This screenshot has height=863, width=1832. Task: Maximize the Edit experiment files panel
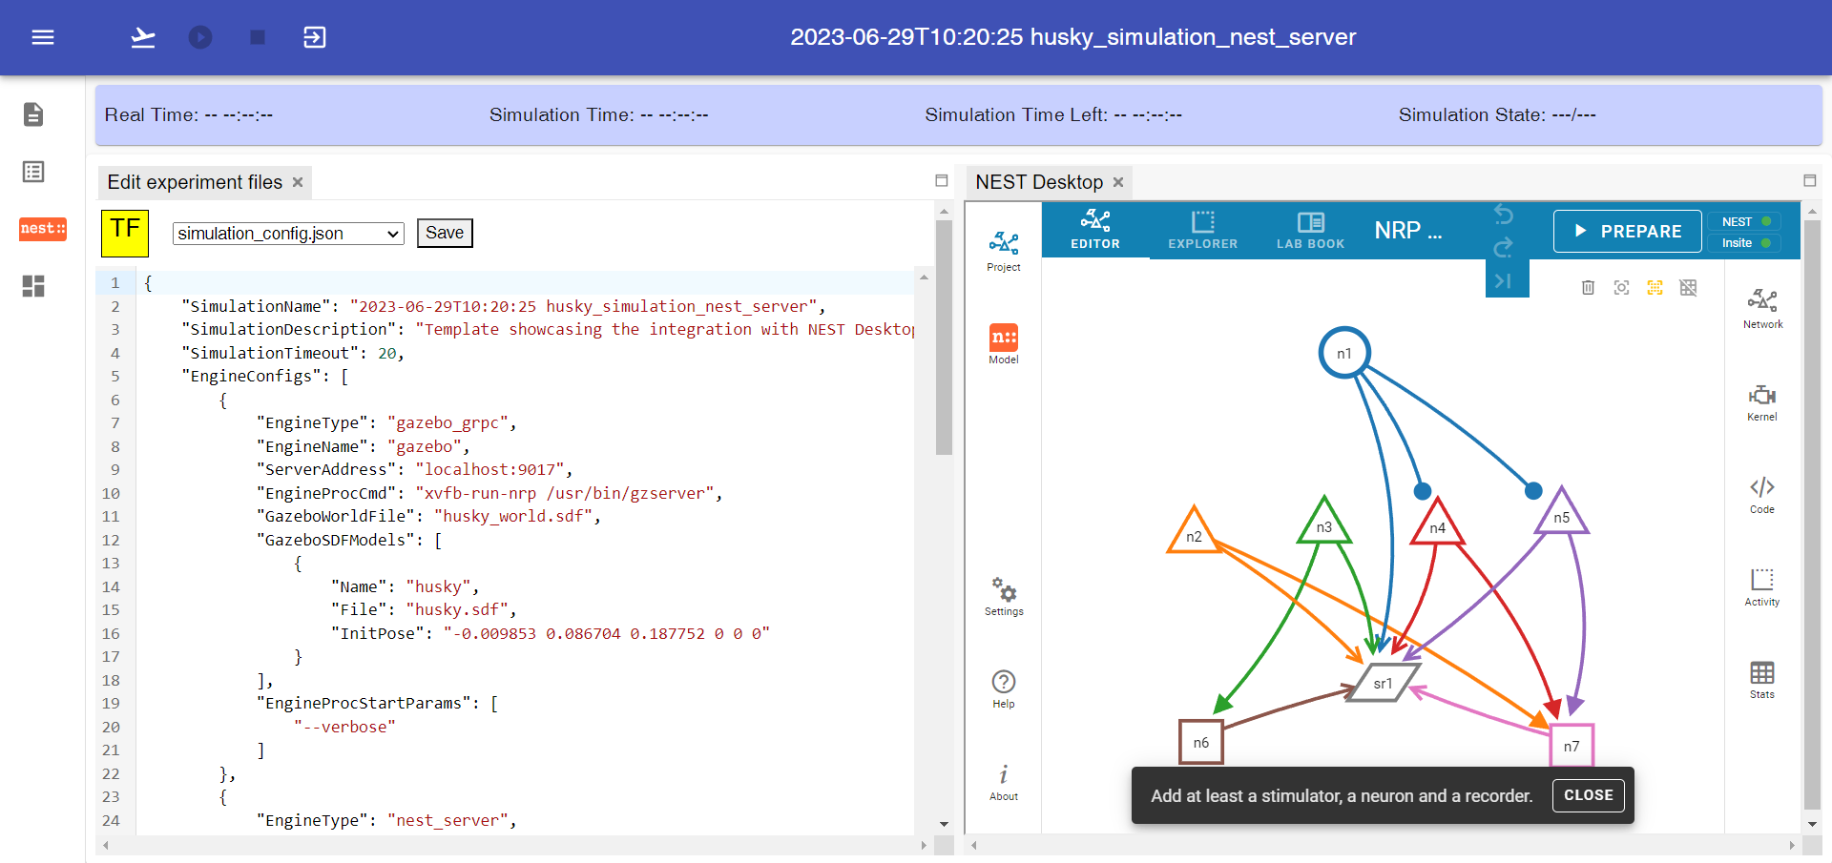(x=942, y=180)
